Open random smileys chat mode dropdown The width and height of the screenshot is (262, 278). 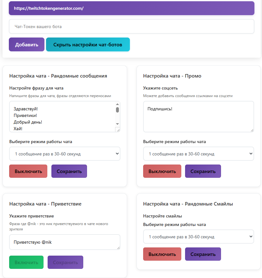[199, 237]
